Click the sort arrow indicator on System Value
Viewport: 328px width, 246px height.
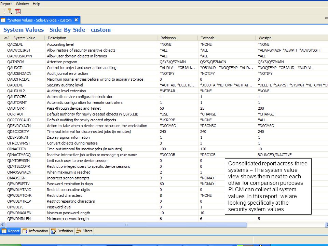coord(6,38)
